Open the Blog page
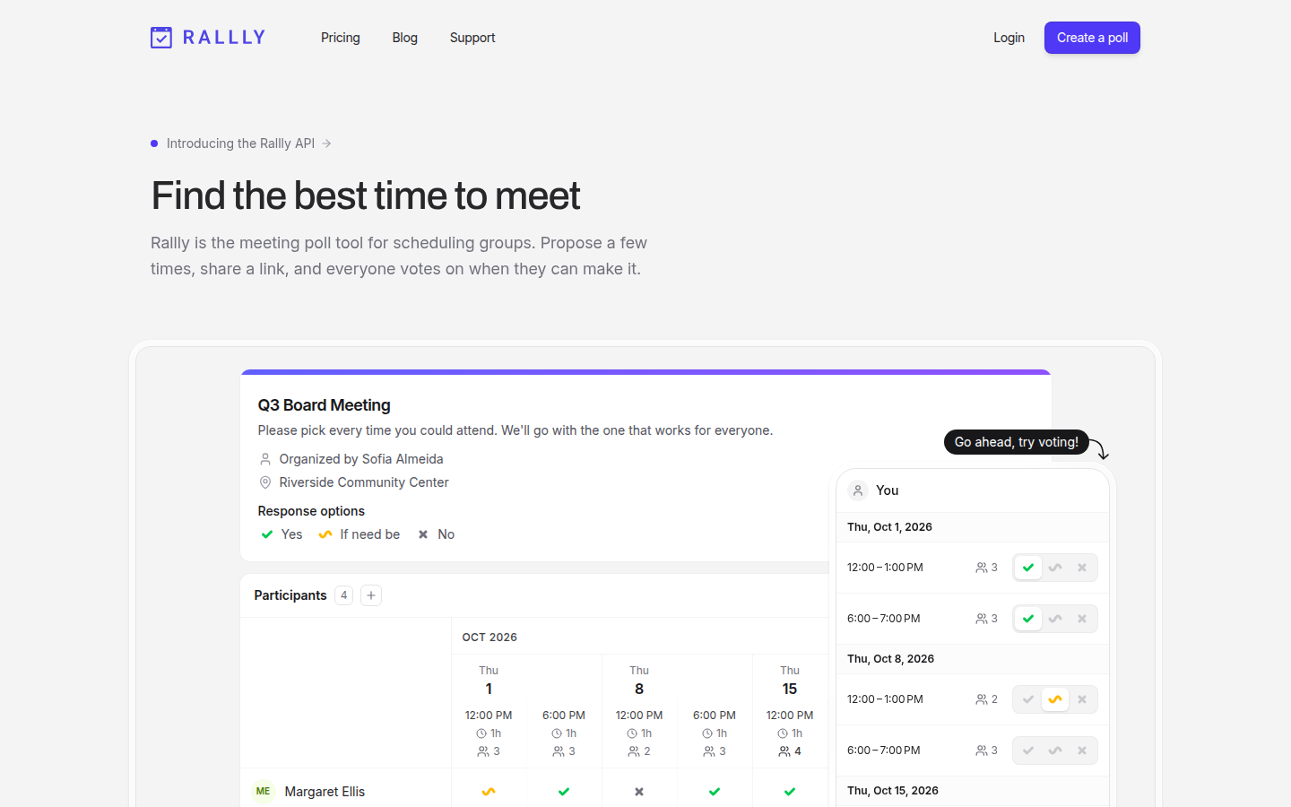This screenshot has height=807, width=1291. click(404, 38)
